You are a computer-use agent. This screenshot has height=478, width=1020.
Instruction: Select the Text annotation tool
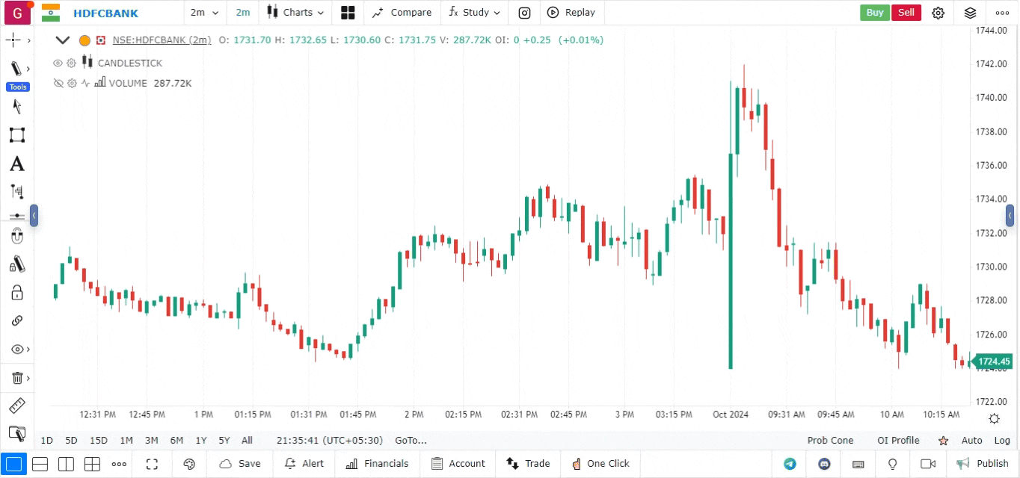click(16, 164)
